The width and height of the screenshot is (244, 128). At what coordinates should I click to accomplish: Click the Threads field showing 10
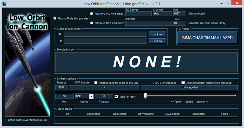tap(104, 97)
